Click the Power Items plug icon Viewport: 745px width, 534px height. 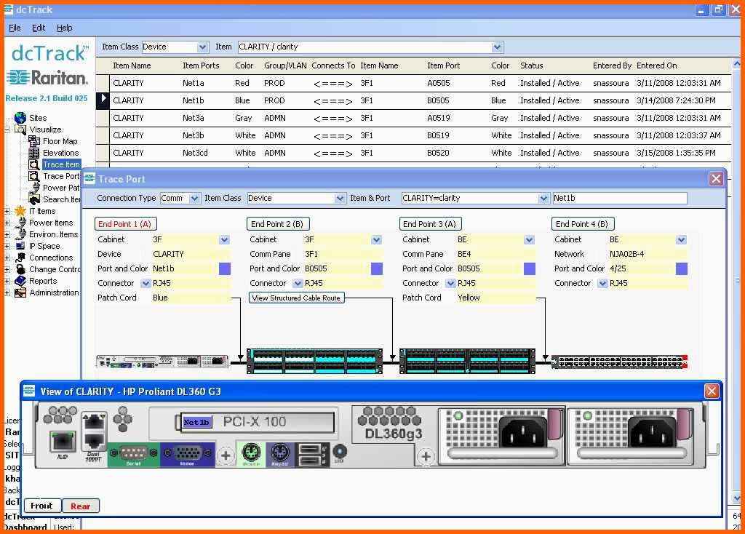tap(21, 223)
